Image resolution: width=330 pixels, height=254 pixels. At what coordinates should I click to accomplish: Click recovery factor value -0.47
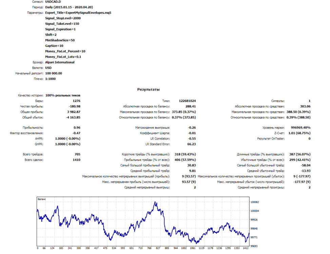76,133
